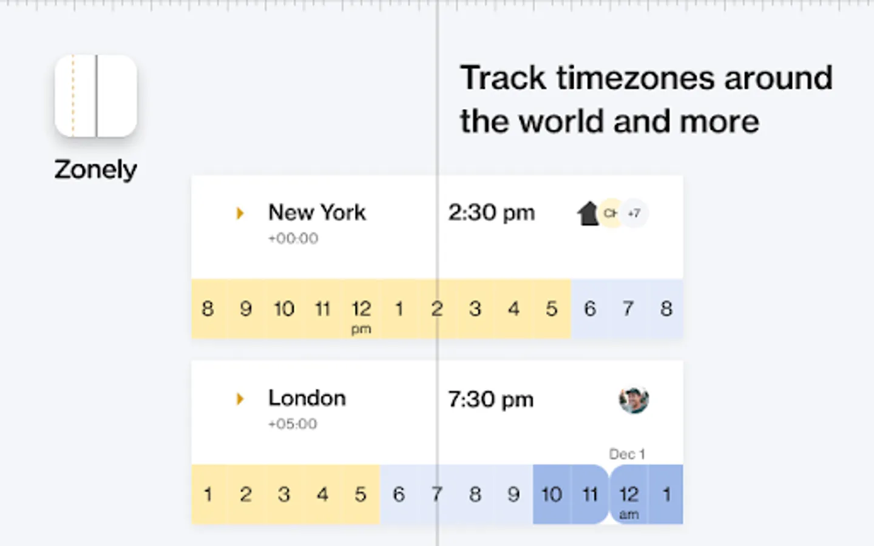874x546 pixels.
Task: Click the top ruler scale strip
Action: click(437, 5)
